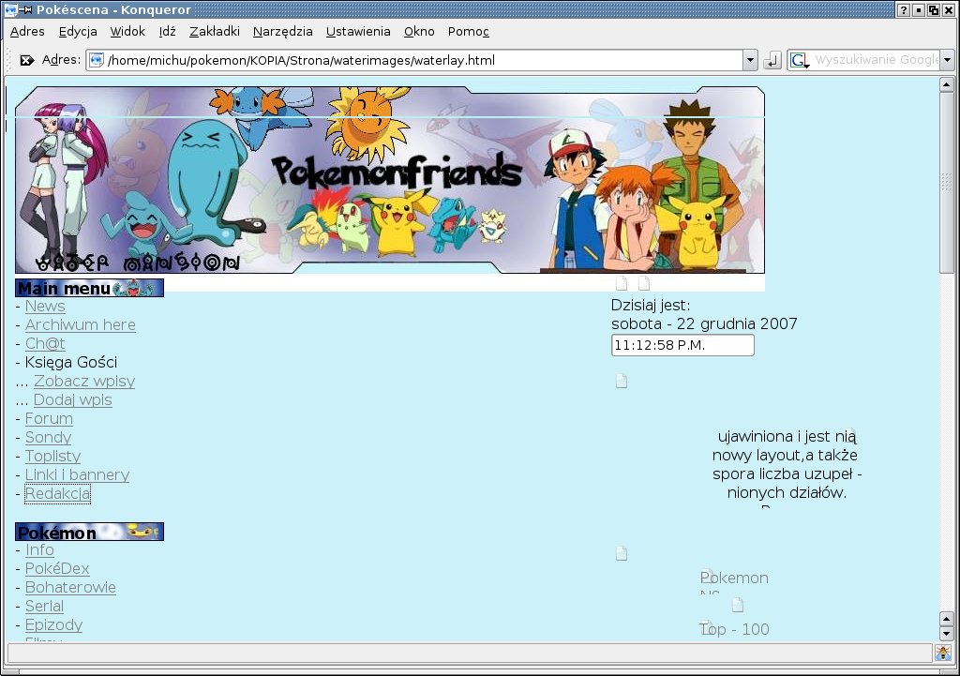Open the Info link under Pokémon
The height and width of the screenshot is (676, 960).
coord(39,549)
